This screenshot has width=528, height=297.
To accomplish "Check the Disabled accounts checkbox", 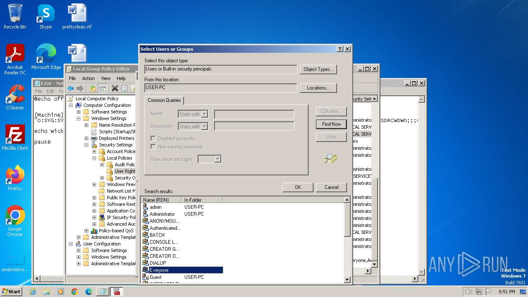I will pos(153,139).
